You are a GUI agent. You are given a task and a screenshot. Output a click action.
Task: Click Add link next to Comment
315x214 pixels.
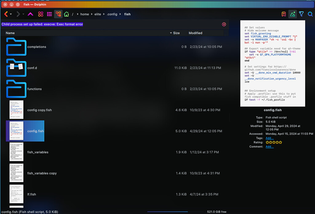click(269, 147)
